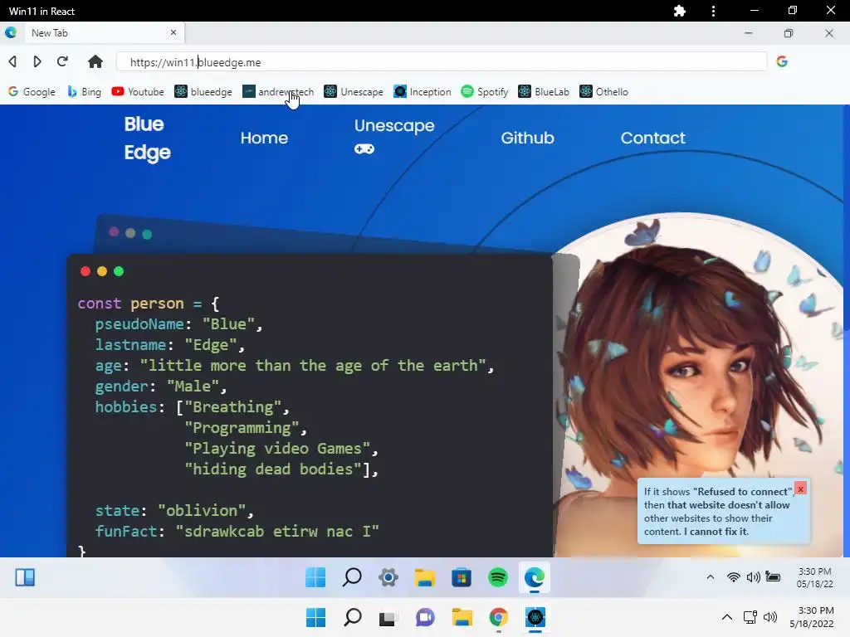Click the speaker icon in outer tray
Image resolution: width=850 pixels, height=637 pixels.
pyautogui.click(x=770, y=617)
